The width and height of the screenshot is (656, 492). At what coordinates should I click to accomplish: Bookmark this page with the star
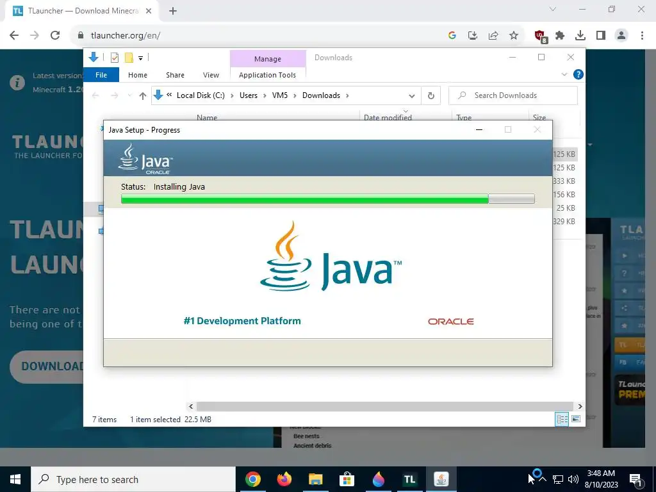click(514, 36)
